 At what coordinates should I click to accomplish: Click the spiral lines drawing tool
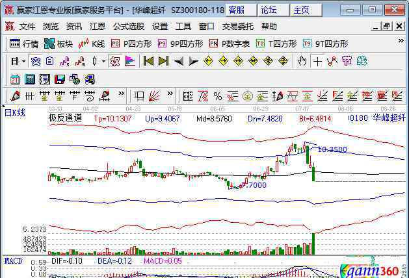[x=90, y=96]
